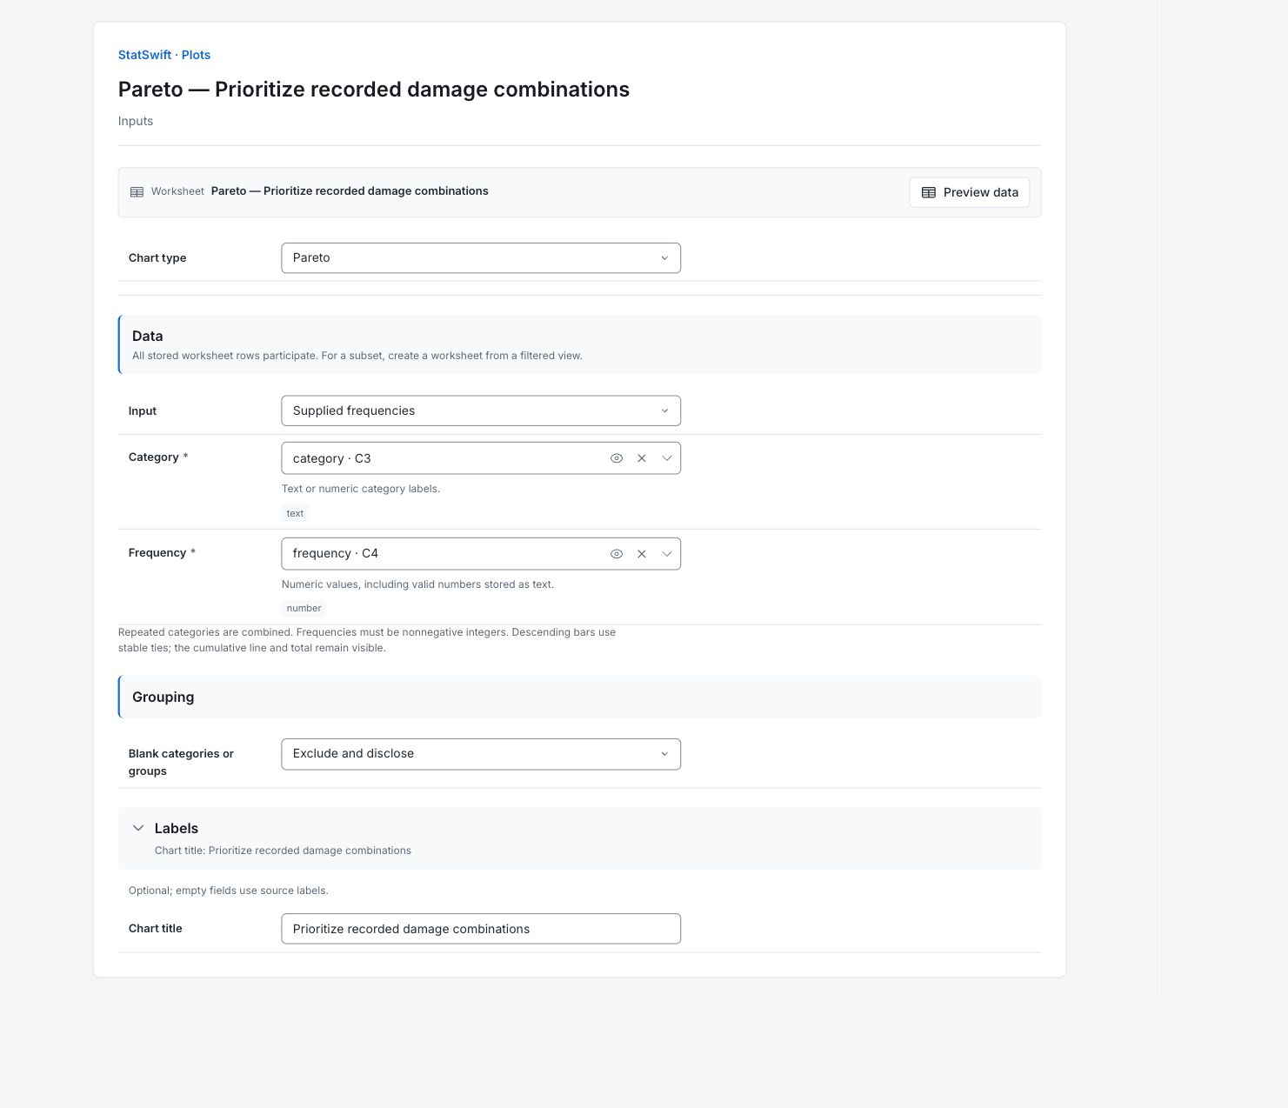Preview the Category column with eye icon

point(617,458)
